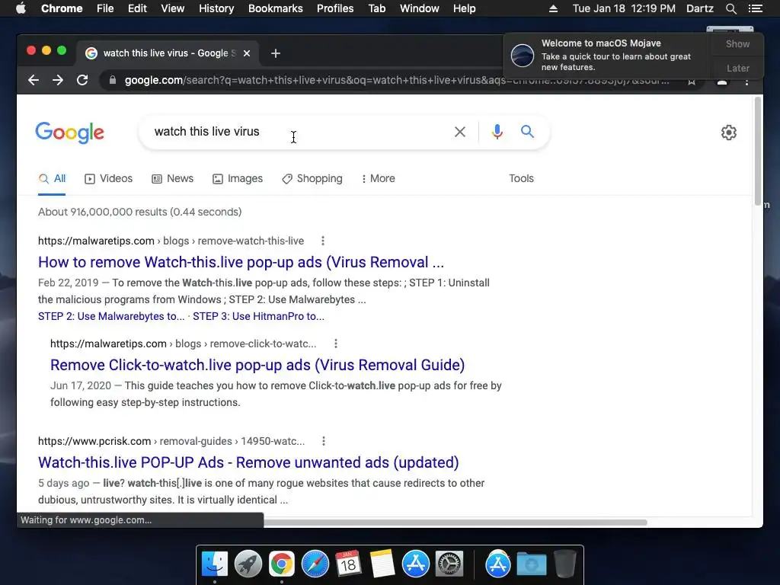Expand the More search filters
Screen dimensions: 780x585
pyautogui.click(x=378, y=178)
